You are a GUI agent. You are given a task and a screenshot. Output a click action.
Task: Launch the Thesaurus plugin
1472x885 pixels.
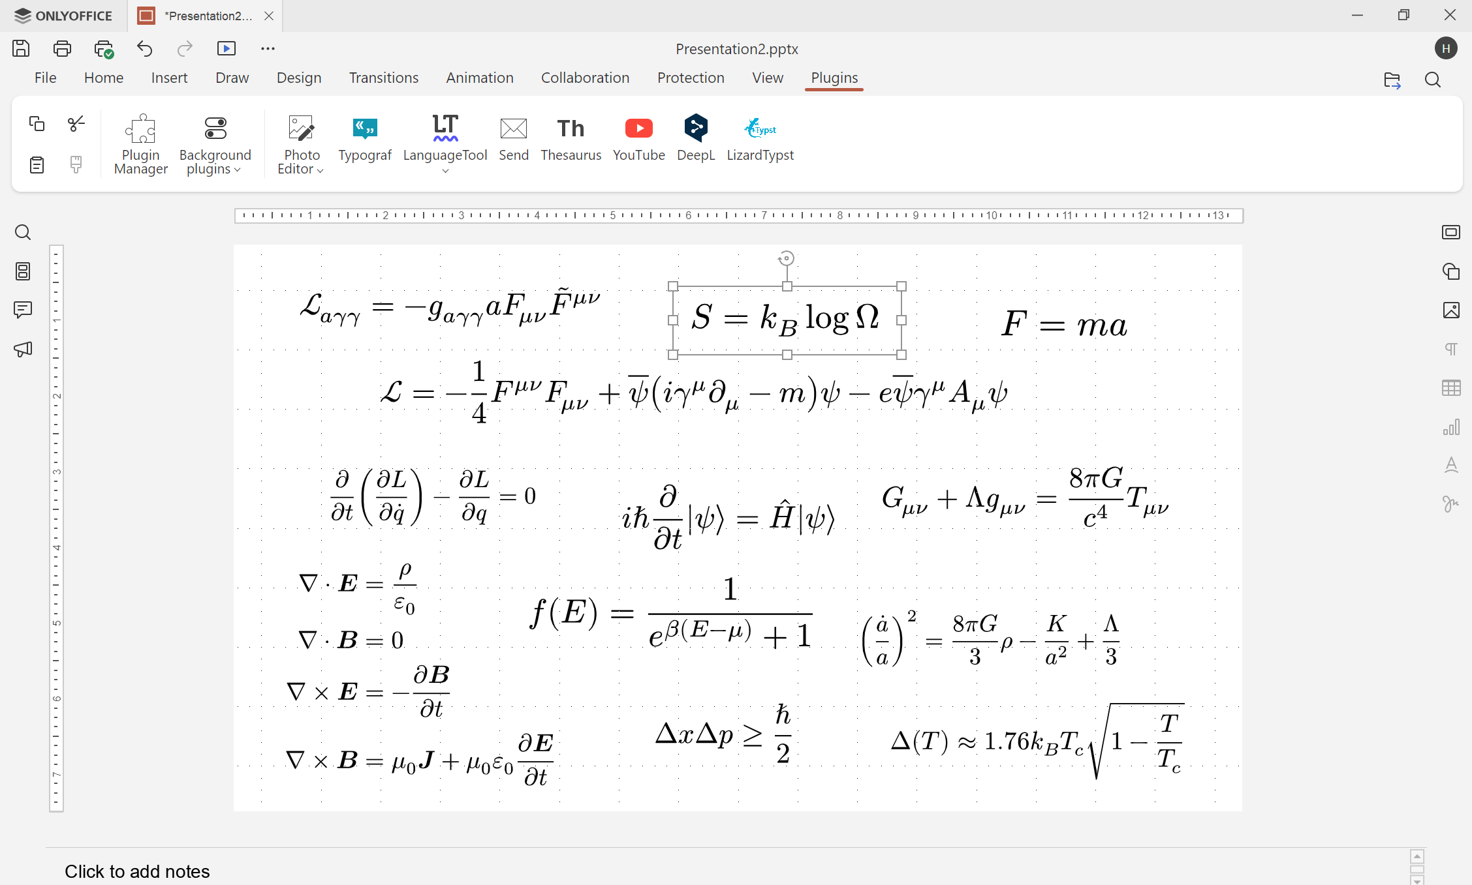(571, 139)
